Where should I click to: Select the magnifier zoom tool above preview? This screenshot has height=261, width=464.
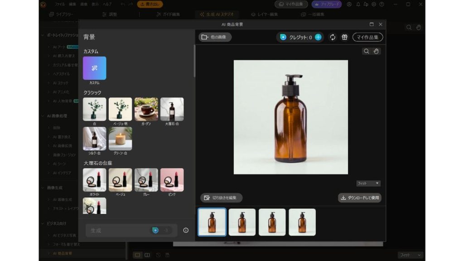coord(366,51)
